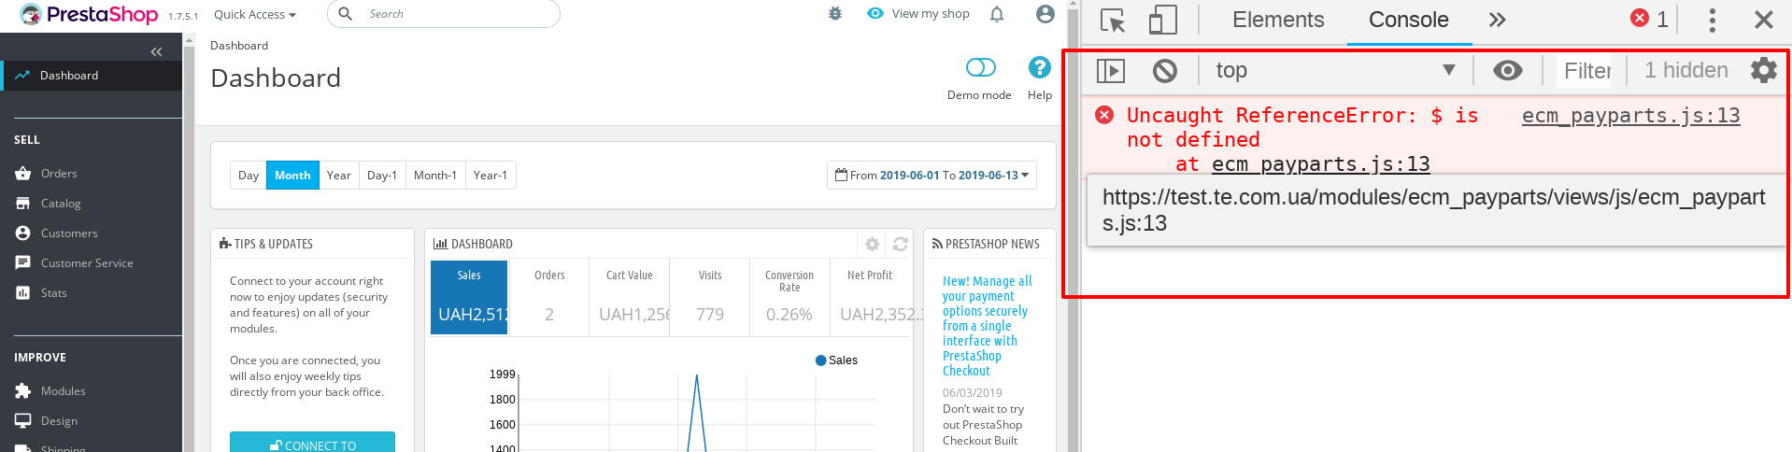Select the Day period button
This screenshot has width=1792, height=452.
point(249,176)
